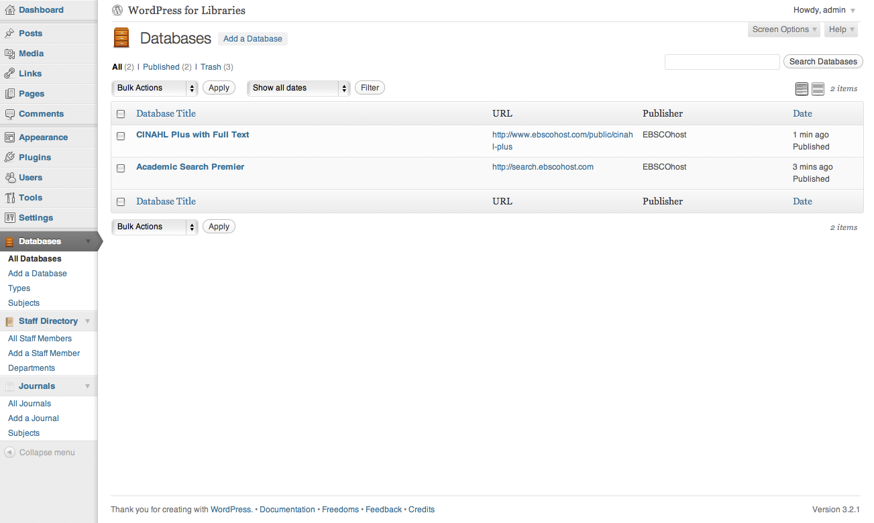The width and height of the screenshot is (874, 523).
Task: Click the Posts pushpin icon
Action: tap(9, 34)
